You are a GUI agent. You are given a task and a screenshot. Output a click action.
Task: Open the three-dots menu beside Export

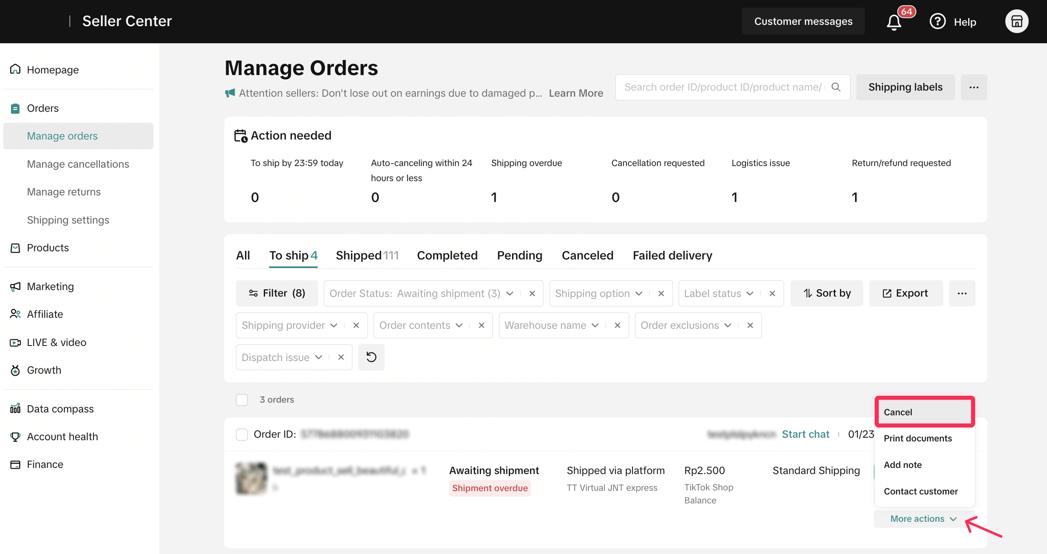click(x=962, y=293)
